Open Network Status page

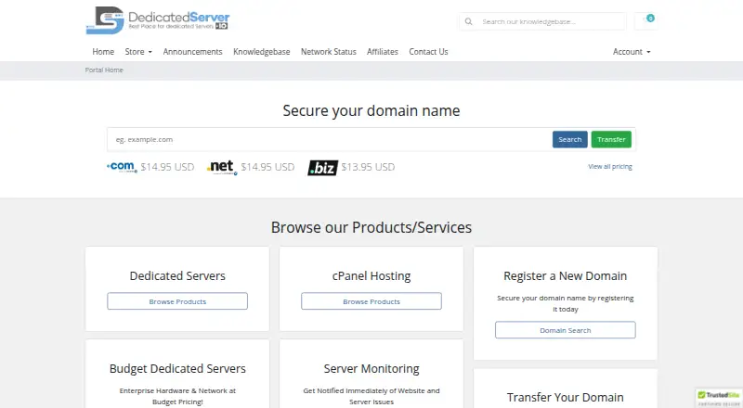pyautogui.click(x=329, y=52)
